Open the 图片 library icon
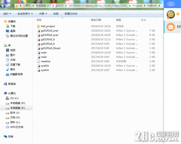Screen dimensions: 181x144 8,55
